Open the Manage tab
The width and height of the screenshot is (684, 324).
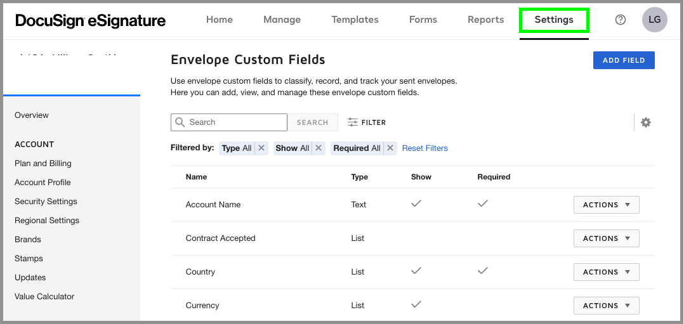[282, 20]
